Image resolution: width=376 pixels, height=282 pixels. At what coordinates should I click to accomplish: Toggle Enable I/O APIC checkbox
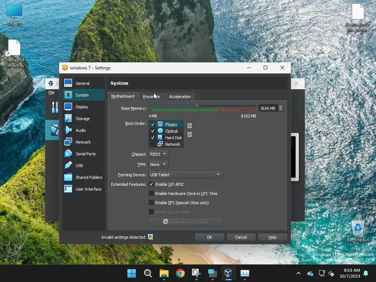coord(151,184)
